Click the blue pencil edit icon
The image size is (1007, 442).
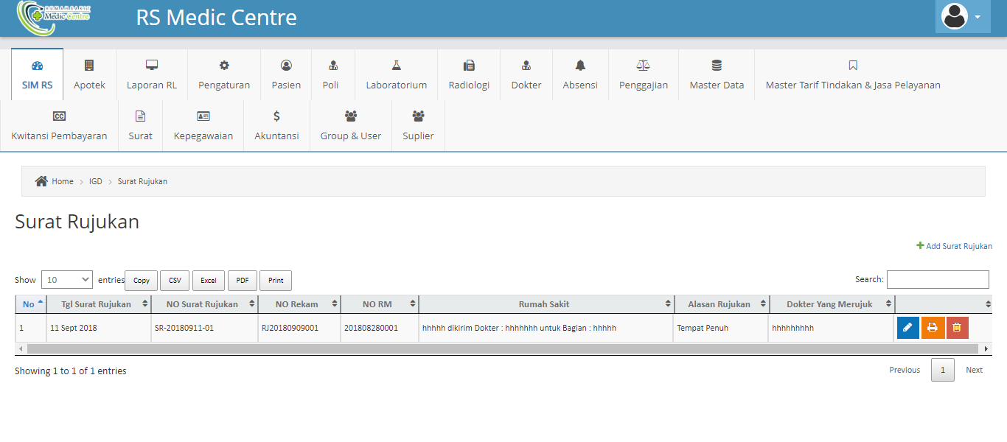point(907,328)
